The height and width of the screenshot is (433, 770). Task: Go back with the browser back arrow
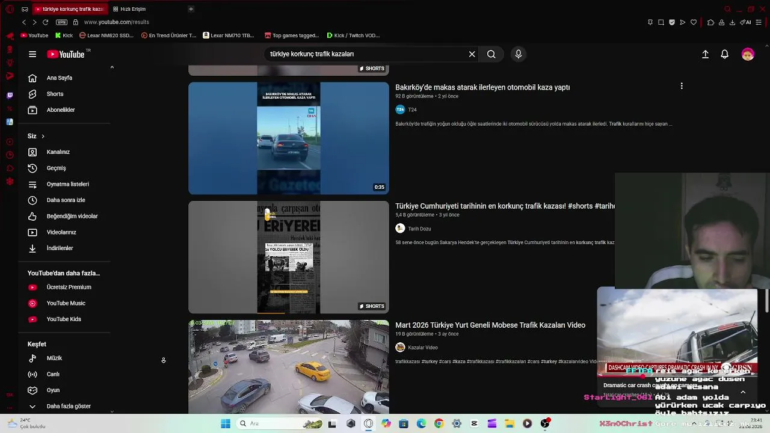click(24, 22)
